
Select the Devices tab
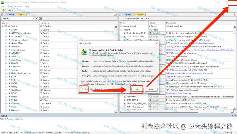[11, 14]
